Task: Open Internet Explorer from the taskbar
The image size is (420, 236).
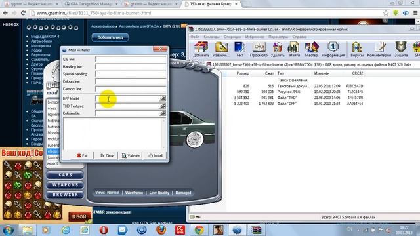Action: (x=66, y=230)
